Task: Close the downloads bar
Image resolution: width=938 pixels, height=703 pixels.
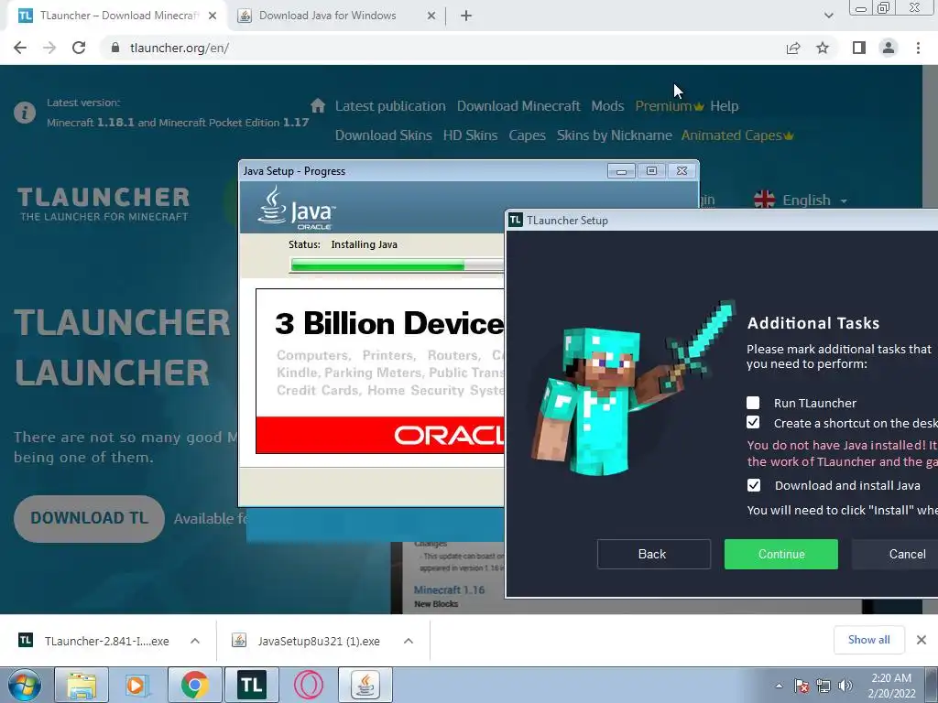Action: click(x=922, y=640)
